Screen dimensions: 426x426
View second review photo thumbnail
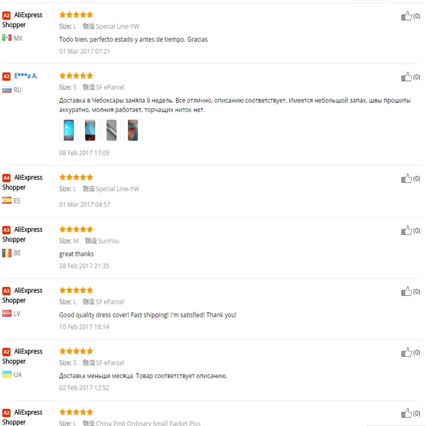(90, 130)
